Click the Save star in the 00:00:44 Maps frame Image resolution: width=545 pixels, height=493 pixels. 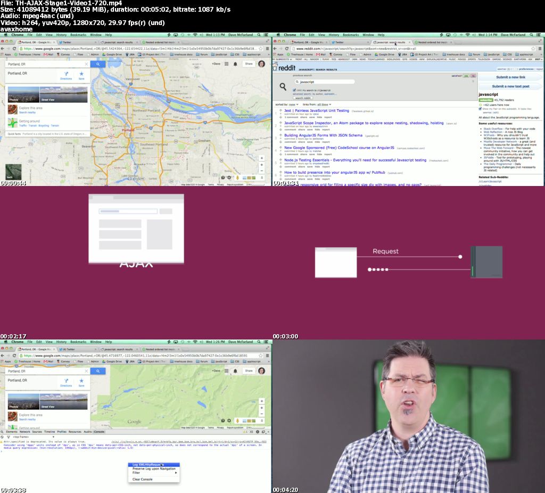click(81, 74)
